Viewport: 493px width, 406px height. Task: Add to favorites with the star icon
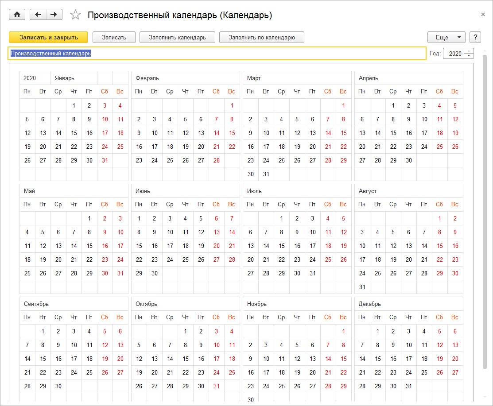(x=75, y=15)
